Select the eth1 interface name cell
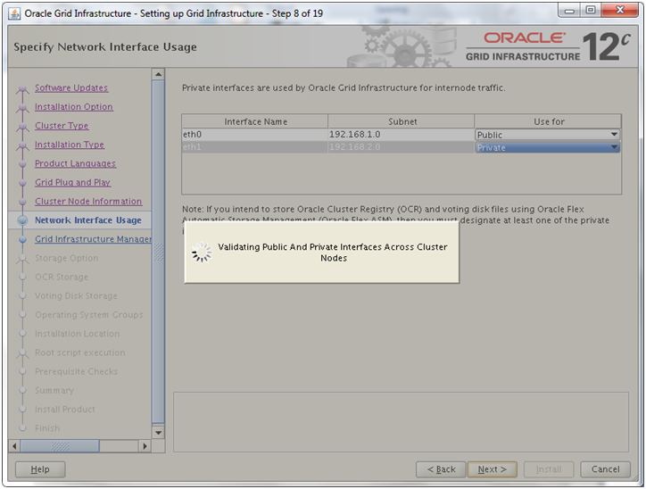Screen dimensions: 646x489 click(255, 147)
